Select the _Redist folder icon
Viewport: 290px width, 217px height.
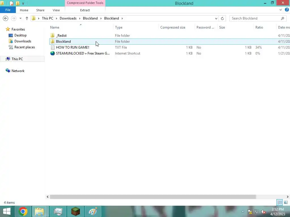(52, 35)
